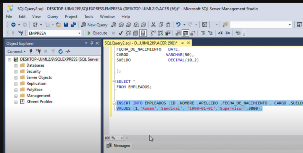Screen dimensions: 303x153
Task: Click the Navigate Backward arrow icon
Action: coord(13,25)
